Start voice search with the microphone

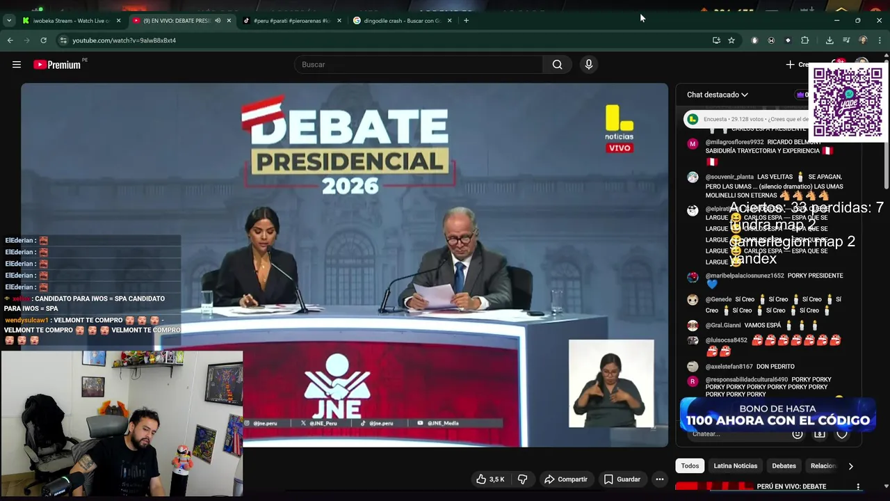coord(589,65)
